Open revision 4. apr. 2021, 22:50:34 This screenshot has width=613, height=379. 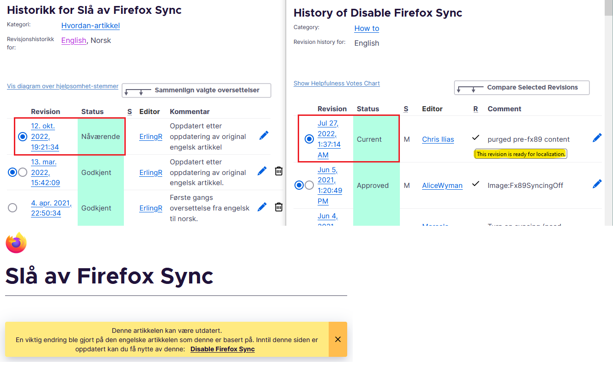pos(51,208)
